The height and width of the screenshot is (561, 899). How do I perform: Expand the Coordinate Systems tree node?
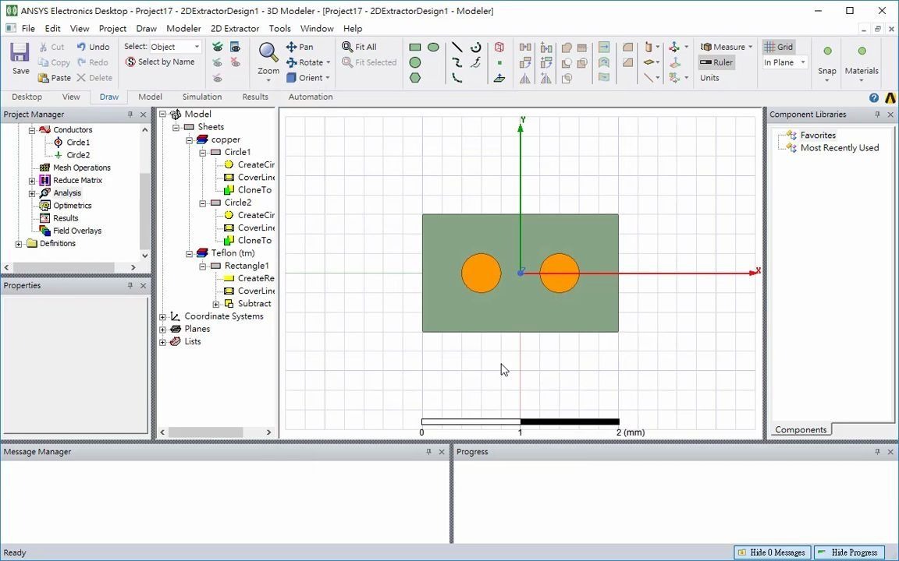[x=162, y=316]
